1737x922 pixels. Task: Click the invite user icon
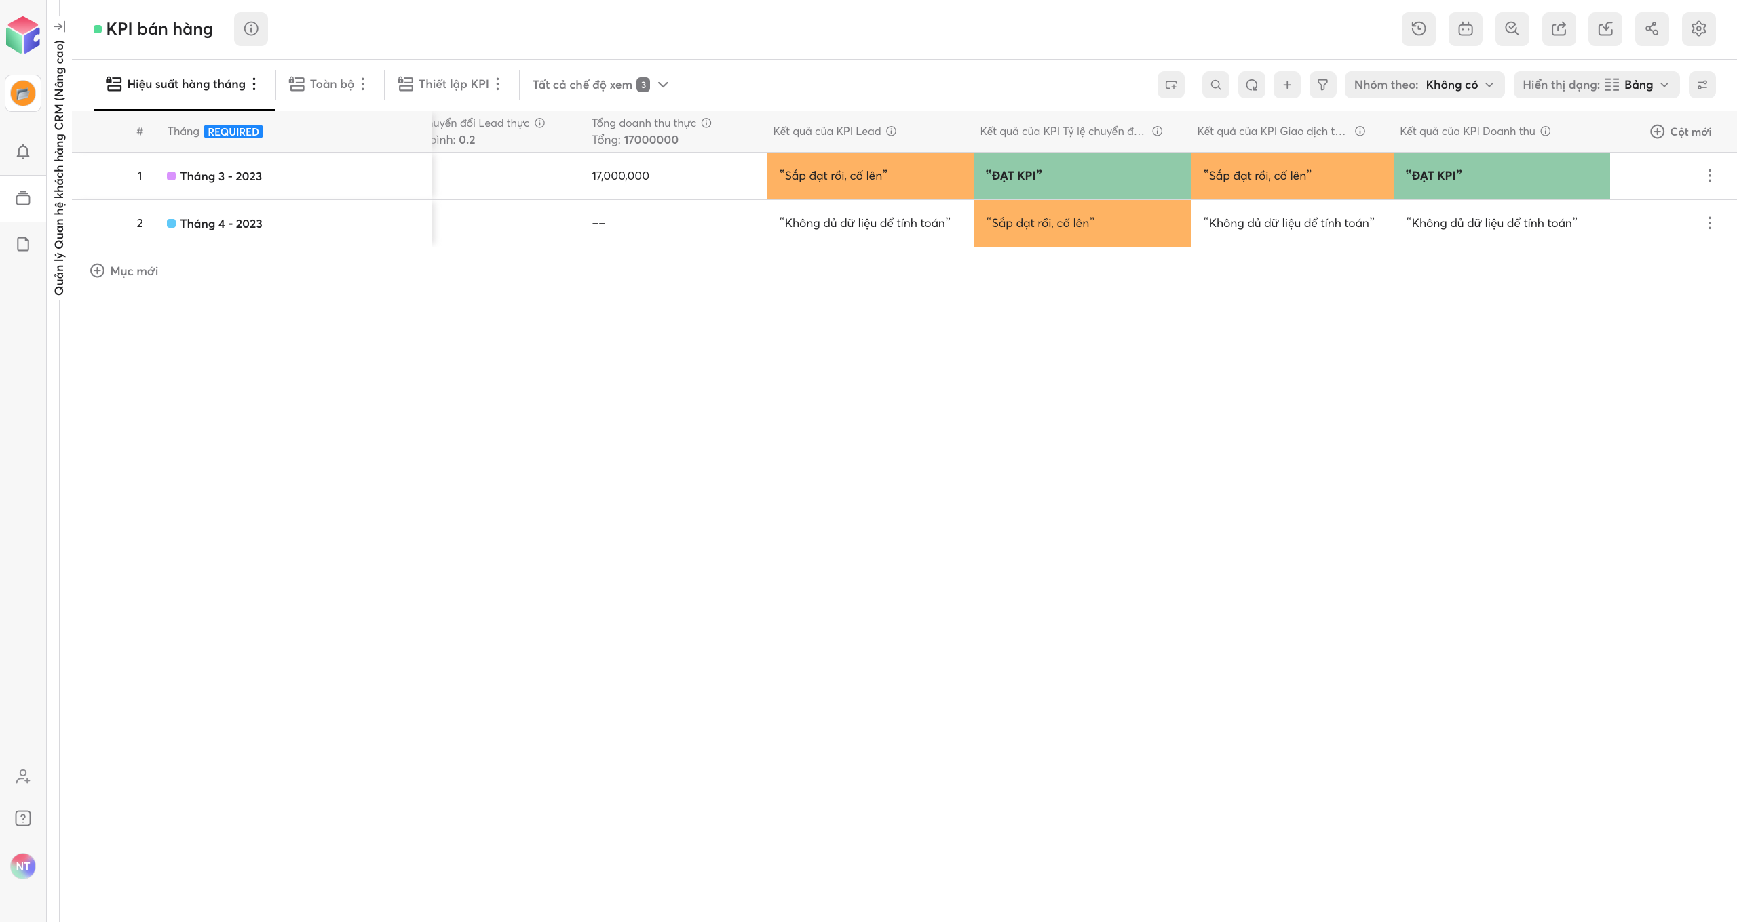pyautogui.click(x=23, y=776)
